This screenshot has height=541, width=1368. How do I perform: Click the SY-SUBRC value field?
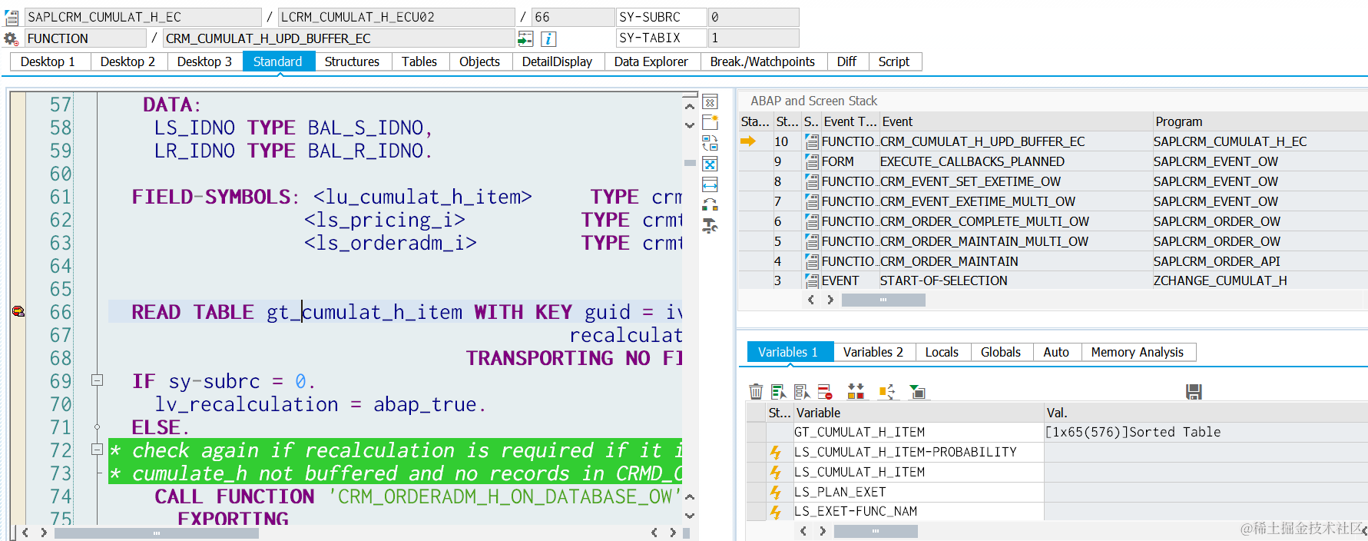coord(753,17)
